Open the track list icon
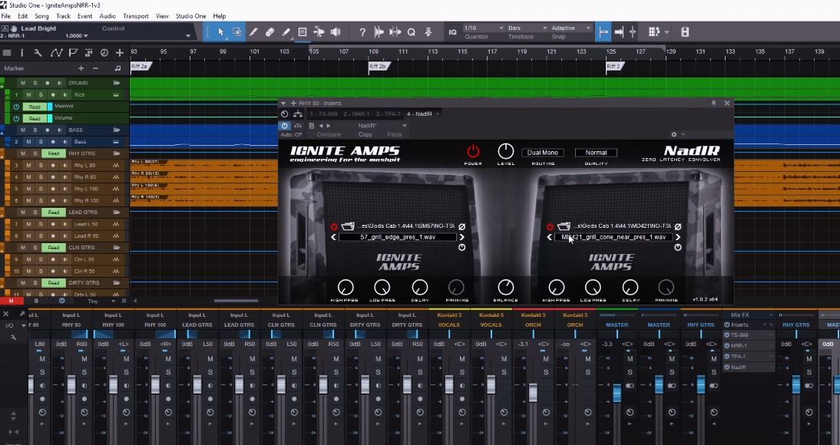840x445 pixels. pyautogui.click(x=7, y=52)
